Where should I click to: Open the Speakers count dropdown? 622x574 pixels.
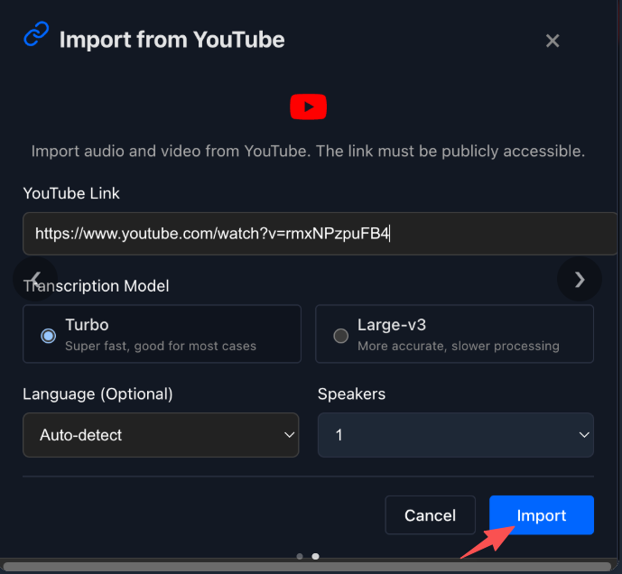[x=455, y=435]
